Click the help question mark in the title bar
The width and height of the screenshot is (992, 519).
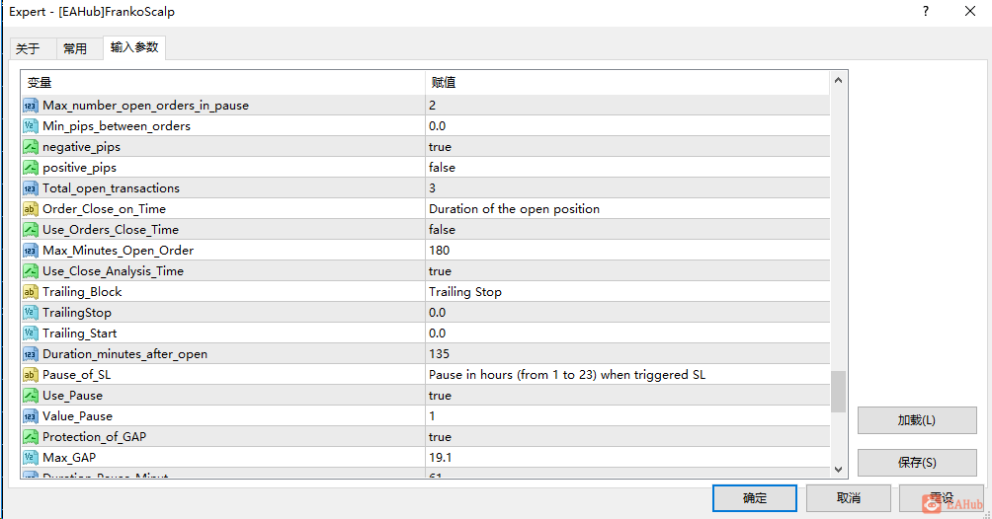(926, 12)
